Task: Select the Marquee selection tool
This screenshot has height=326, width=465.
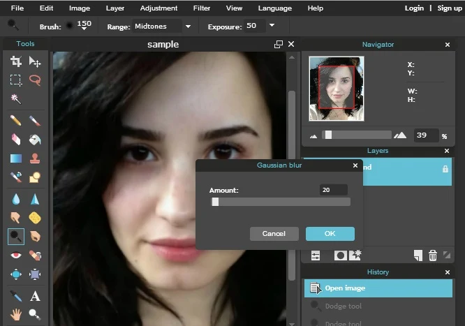Action: tap(16, 80)
